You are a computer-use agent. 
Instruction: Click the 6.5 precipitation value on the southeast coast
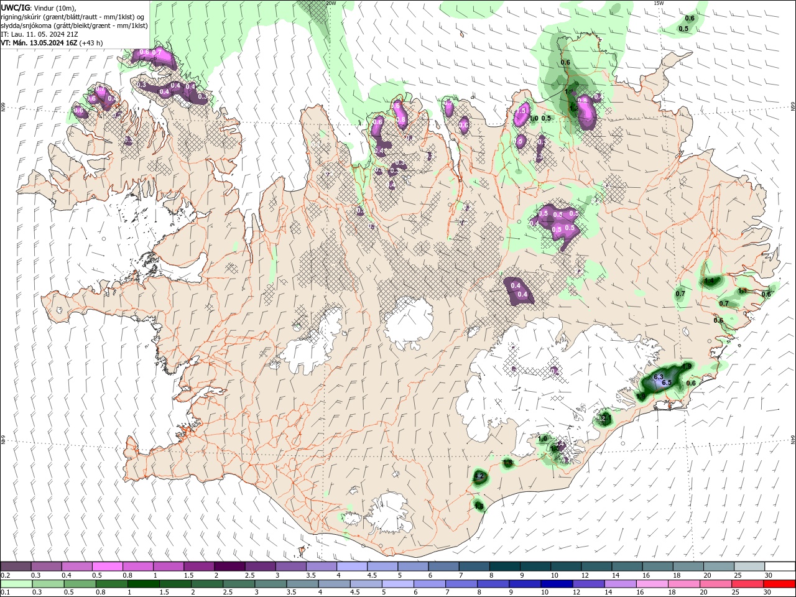(x=666, y=382)
